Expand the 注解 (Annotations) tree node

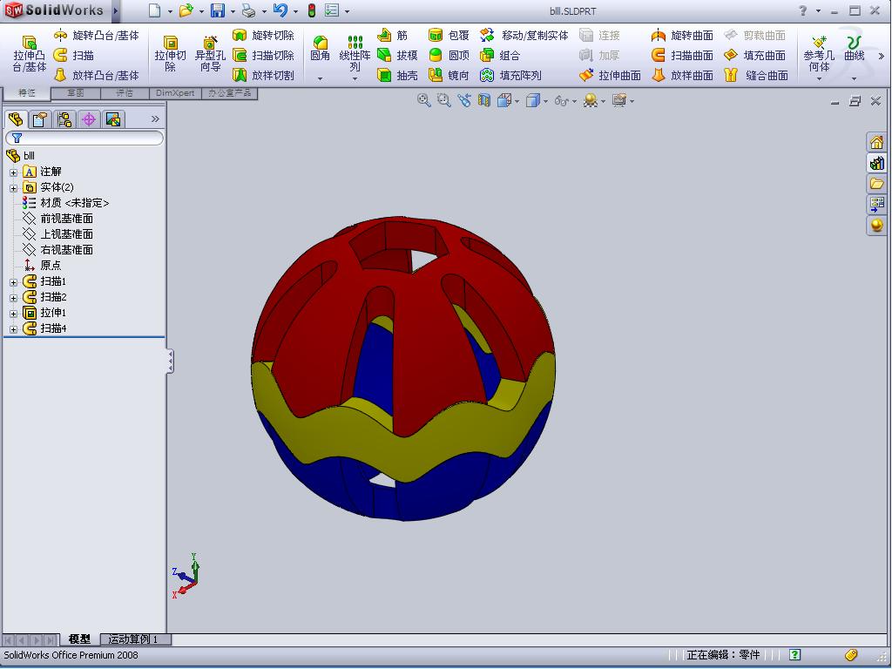coord(13,172)
